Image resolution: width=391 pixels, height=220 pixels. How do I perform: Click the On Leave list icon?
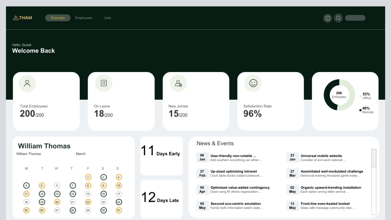[104, 83]
